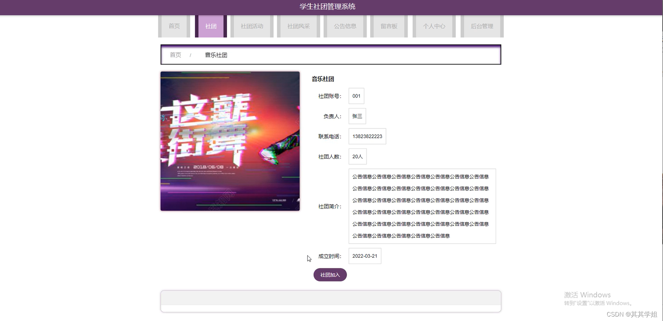
Task: Click the phone number 13823822223
Action: click(x=367, y=136)
